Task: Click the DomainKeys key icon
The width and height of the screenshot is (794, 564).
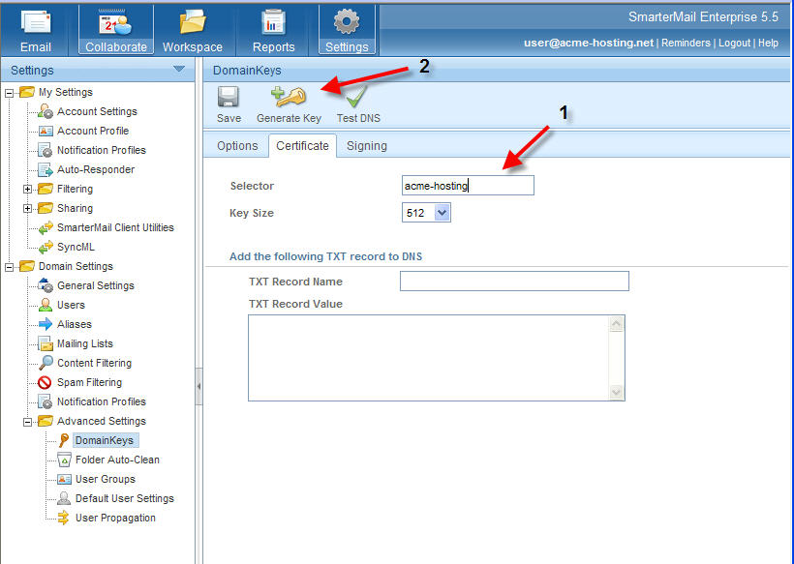Action: [x=64, y=440]
